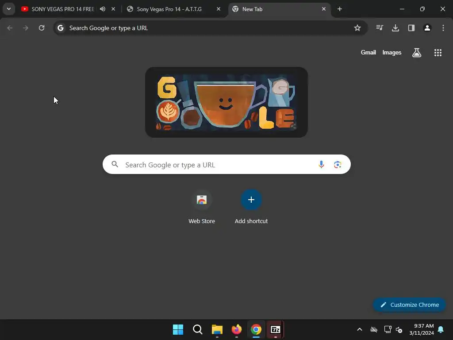453x340 pixels.
Task: Open the Chrome three-dot menu
Action: point(443,28)
